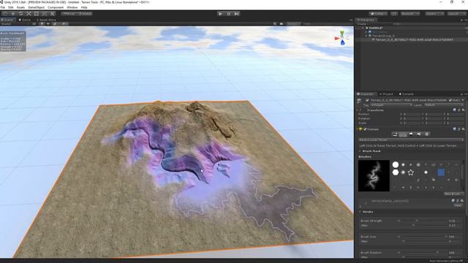
Task: Toggle Pivot/Center handle mode
Action: tap(69, 14)
